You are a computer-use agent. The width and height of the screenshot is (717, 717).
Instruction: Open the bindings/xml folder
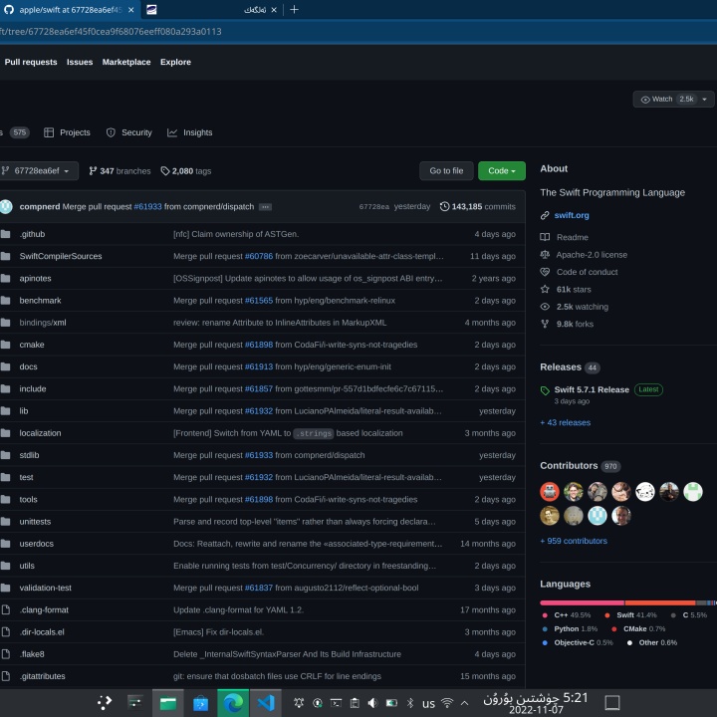click(43, 323)
